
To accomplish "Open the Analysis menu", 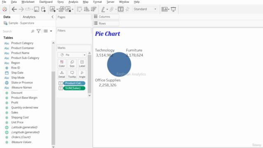I will click(x=73, y=2).
